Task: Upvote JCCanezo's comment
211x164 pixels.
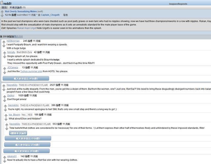Action: 4,68
